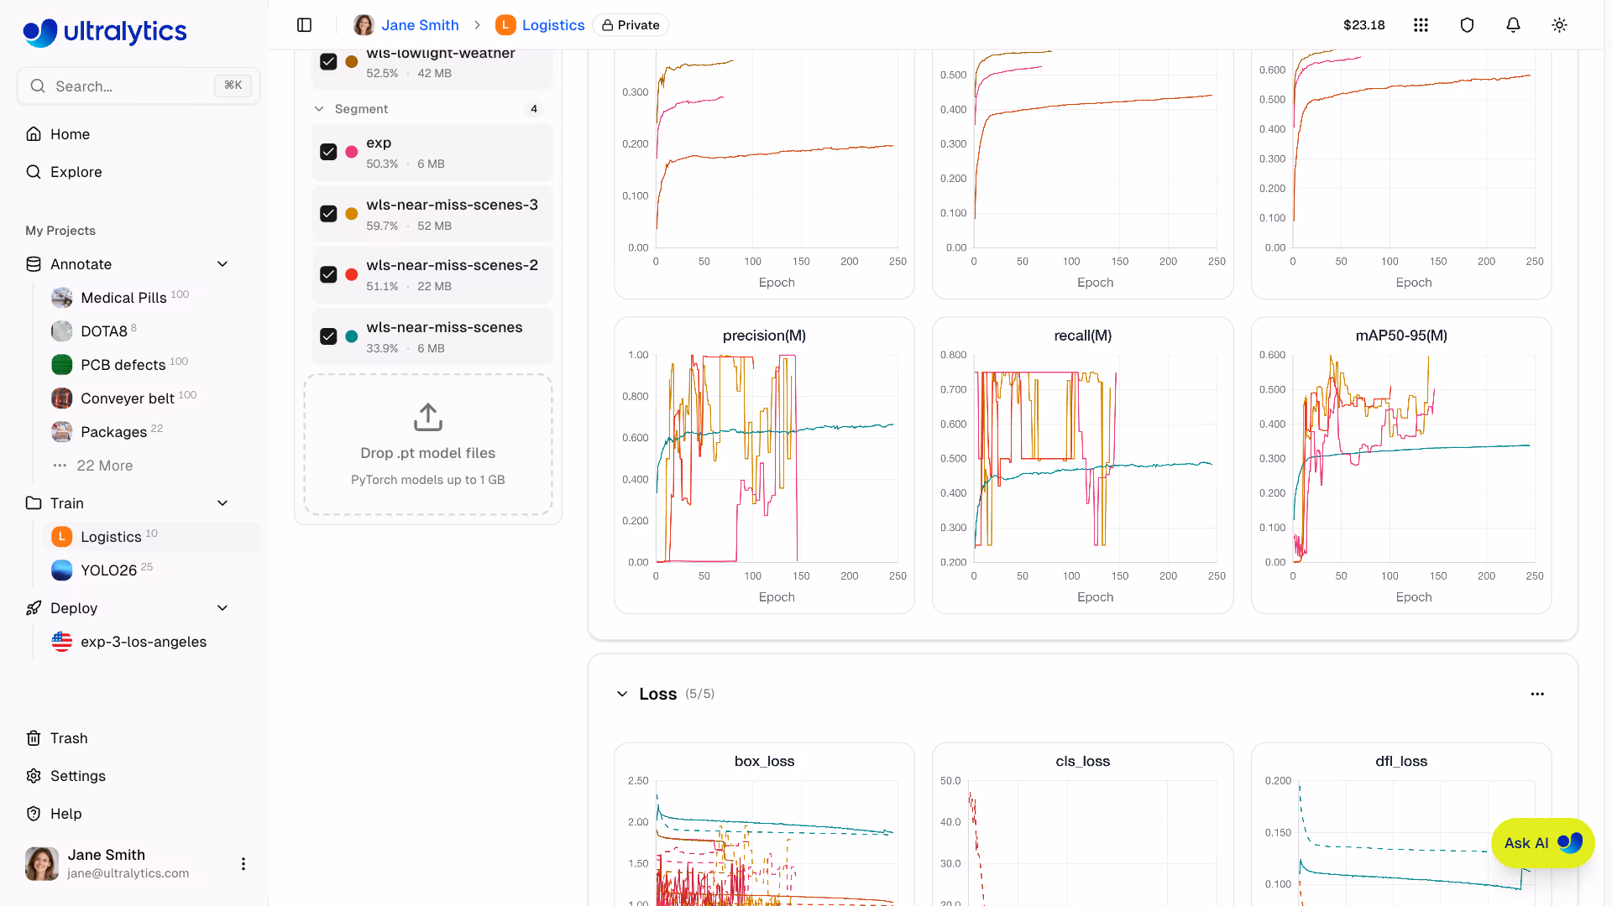
Task: Click the teal dot of wls-near-miss-scenes
Action: pos(352,336)
